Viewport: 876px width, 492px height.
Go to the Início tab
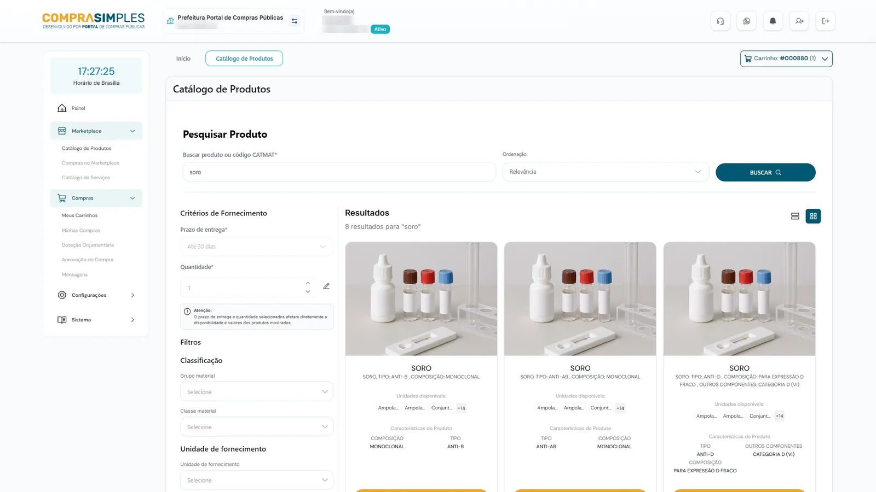click(183, 58)
